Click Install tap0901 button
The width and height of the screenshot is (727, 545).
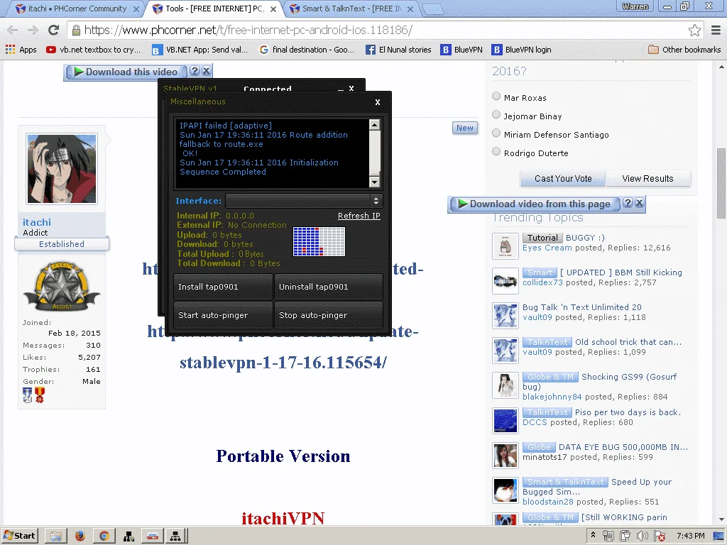pyautogui.click(x=223, y=287)
